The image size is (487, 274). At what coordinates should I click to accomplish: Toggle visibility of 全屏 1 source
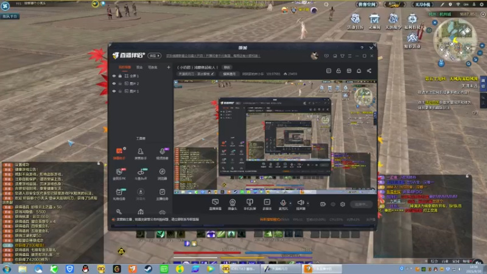114,76
